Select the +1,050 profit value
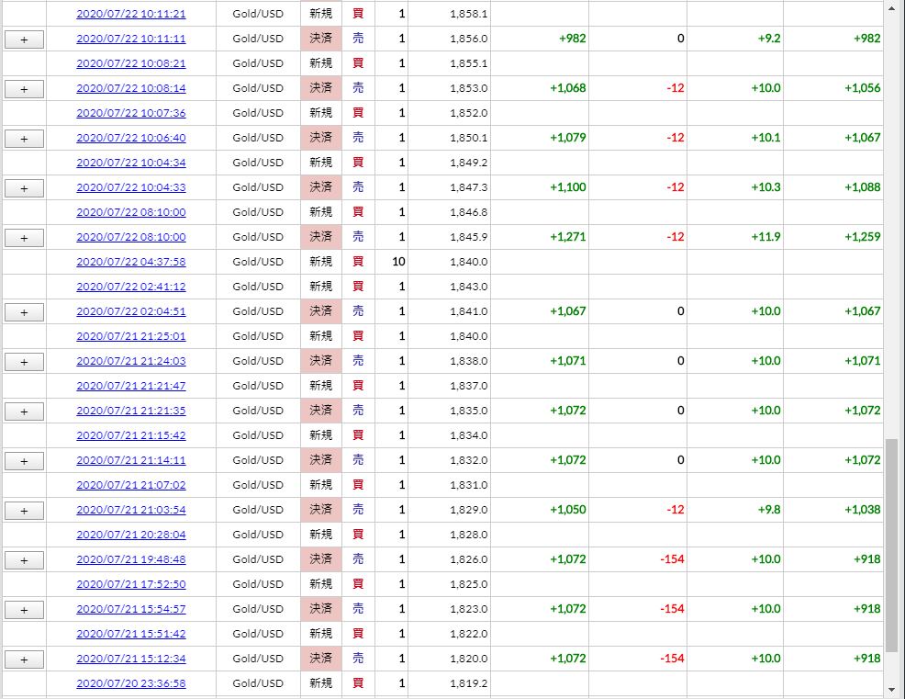This screenshot has width=905, height=699. point(568,510)
